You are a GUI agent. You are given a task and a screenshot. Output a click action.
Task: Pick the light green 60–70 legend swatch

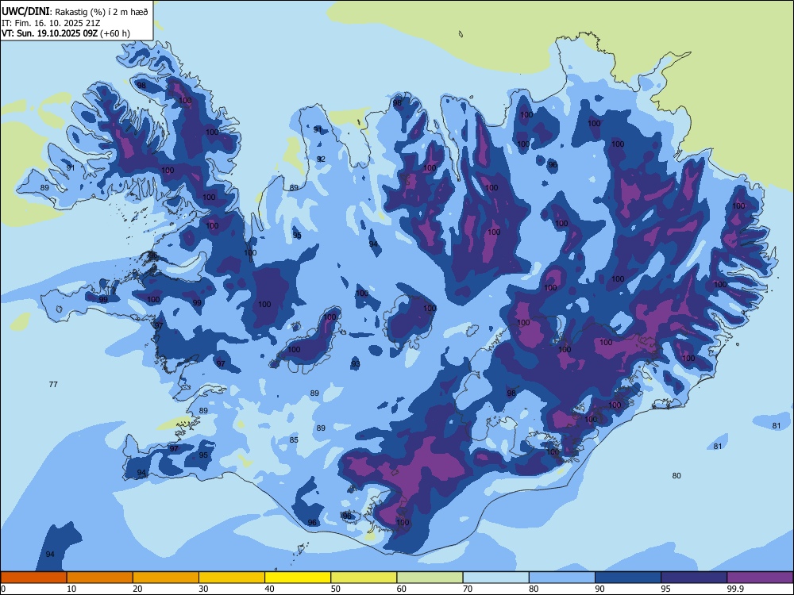point(430,578)
